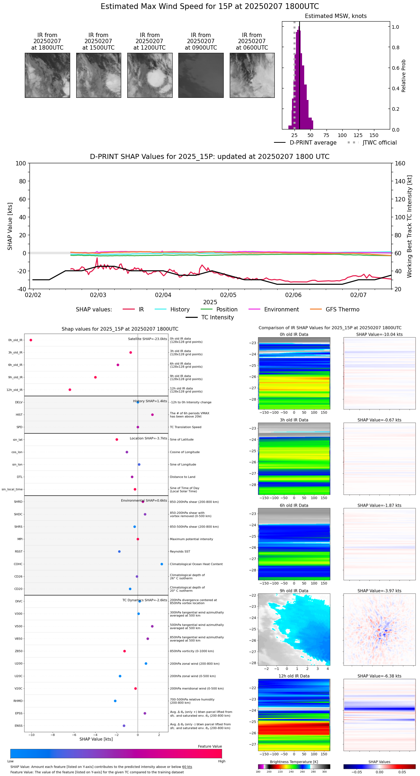Click the Brightness Temperature colorbar
420x776 pixels.
coord(294,766)
